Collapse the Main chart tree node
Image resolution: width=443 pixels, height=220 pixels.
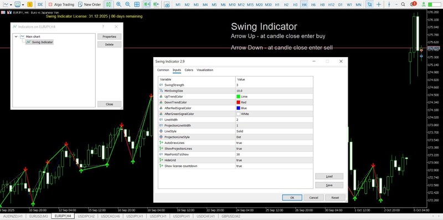pyautogui.click(x=16, y=37)
